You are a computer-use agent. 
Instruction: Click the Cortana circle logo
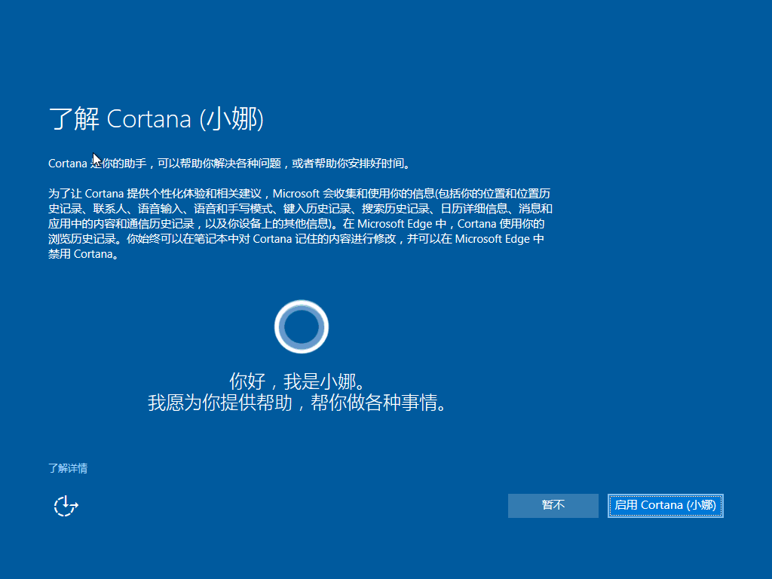click(x=302, y=326)
